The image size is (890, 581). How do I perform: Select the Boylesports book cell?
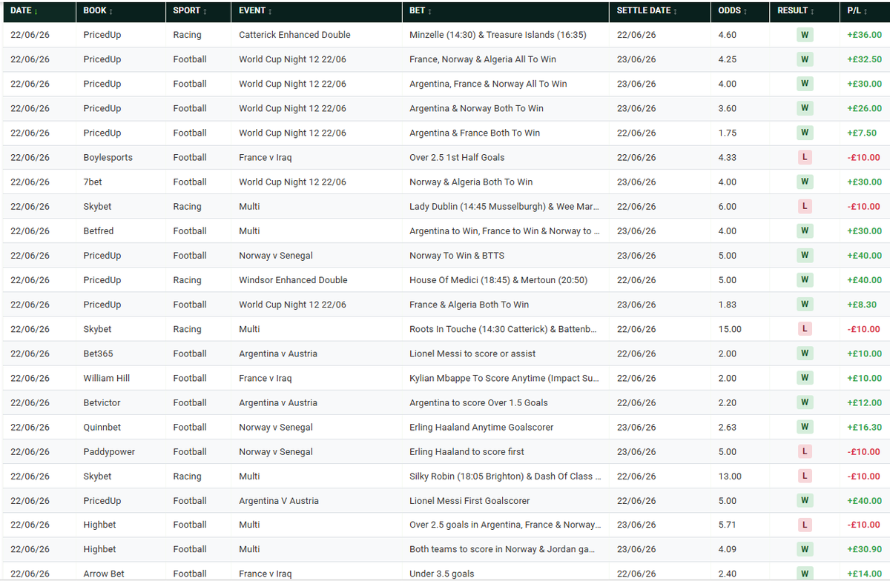108,157
